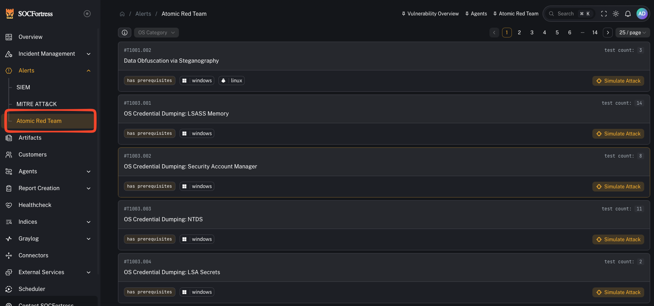Click the linux tag on T1001.002
Screen dimensions: 654x306
[x=231, y=81]
